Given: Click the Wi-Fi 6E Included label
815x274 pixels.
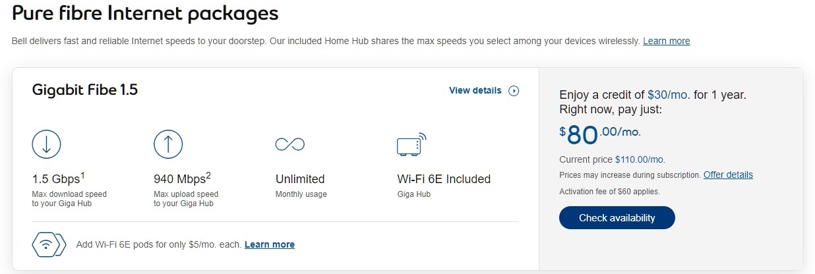Looking at the screenshot, I should (x=444, y=178).
